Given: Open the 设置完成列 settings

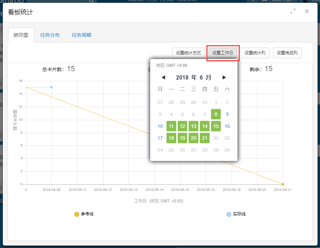Looking at the screenshot, I should tap(287, 53).
